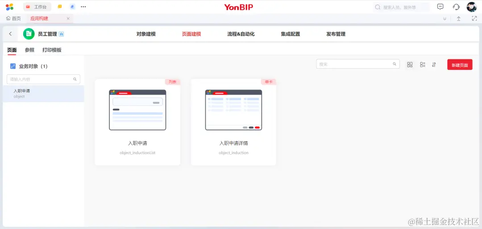482x229 pixels.
Task: Click the small badge icon next to 员工管理
Action: [x=61, y=34]
